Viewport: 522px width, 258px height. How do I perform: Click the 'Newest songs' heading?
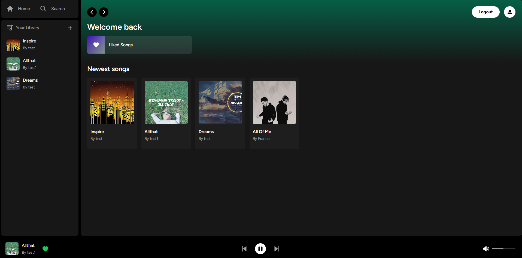108,69
